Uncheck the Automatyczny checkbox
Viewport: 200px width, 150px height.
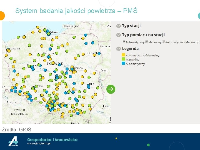(x=124, y=42)
